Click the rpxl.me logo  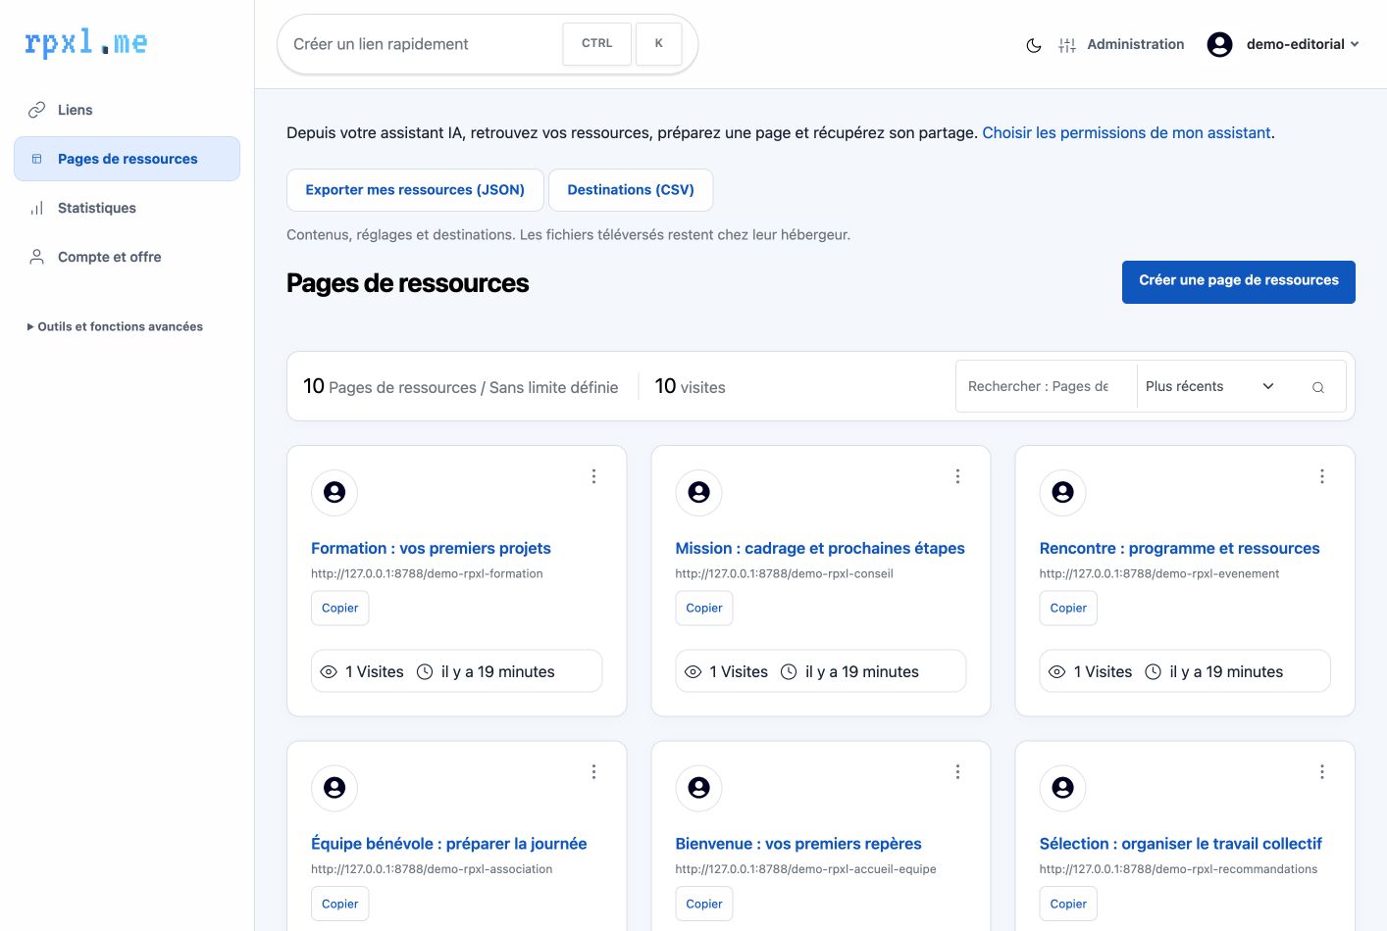(85, 42)
